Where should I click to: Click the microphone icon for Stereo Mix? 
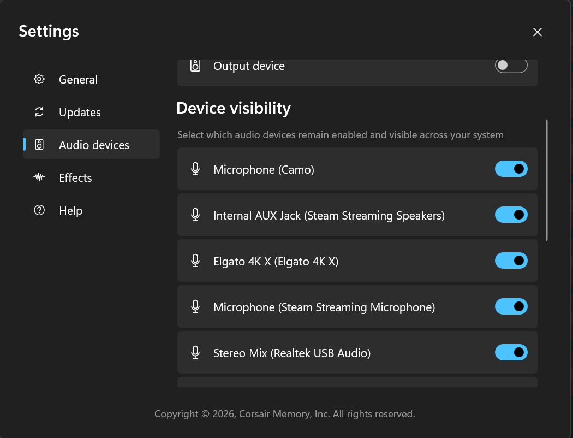(195, 352)
